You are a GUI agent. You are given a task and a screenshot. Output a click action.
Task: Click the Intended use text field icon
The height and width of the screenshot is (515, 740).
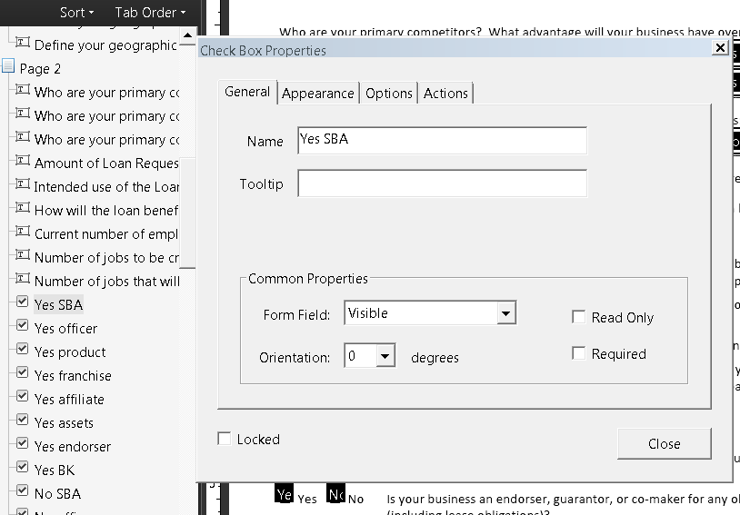(x=23, y=186)
